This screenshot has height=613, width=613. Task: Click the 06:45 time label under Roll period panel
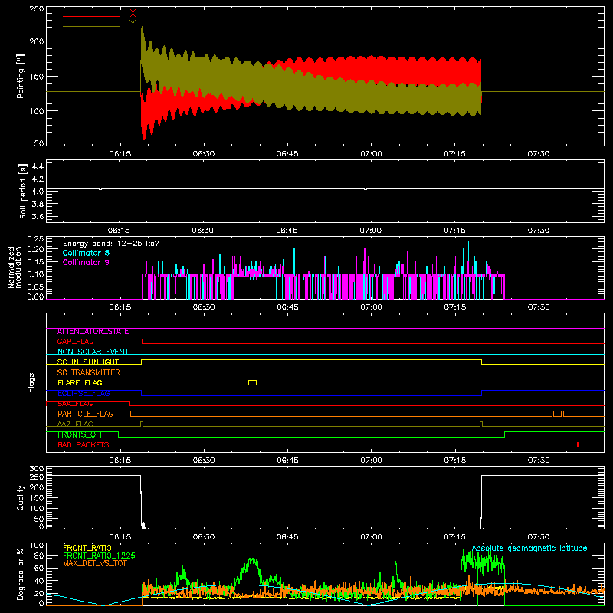click(287, 231)
